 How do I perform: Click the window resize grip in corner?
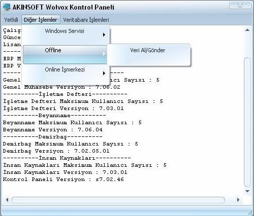coord(250,212)
